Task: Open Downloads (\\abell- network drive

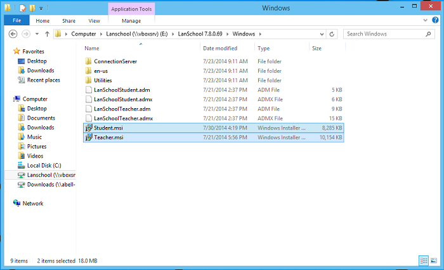Action: pos(51,185)
